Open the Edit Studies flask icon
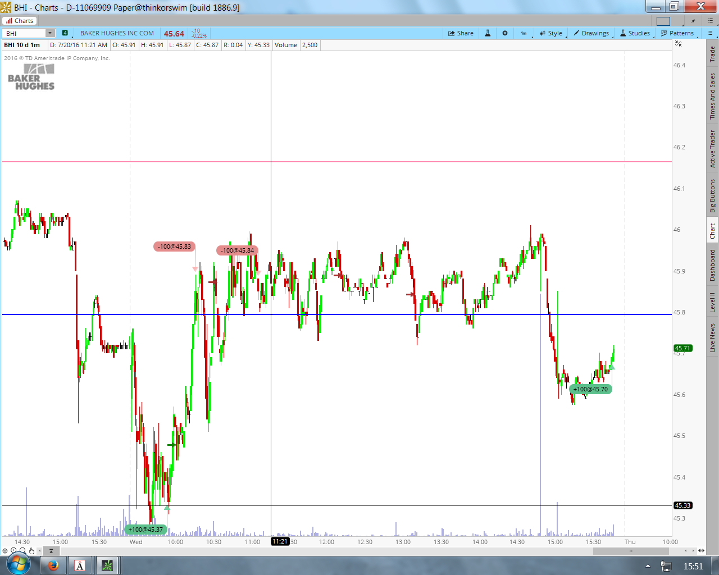 (x=488, y=33)
